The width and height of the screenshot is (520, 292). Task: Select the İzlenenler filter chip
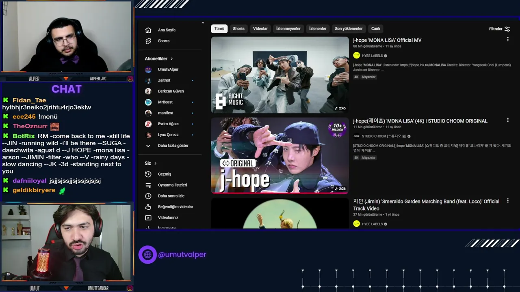[318, 29]
